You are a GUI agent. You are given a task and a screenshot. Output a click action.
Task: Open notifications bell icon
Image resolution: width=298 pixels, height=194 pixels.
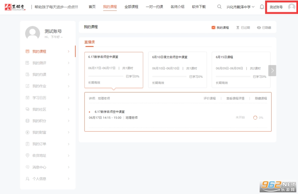[262, 7]
